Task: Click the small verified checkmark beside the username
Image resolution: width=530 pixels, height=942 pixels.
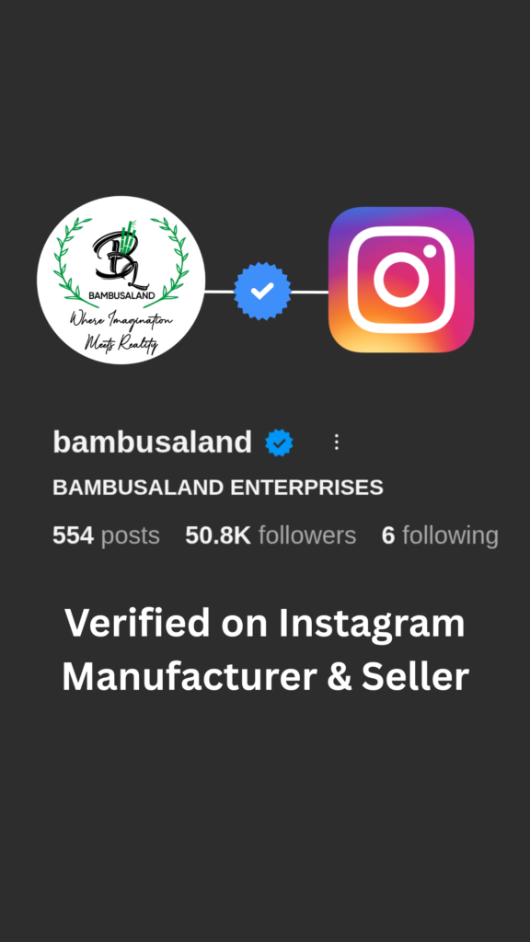Action: pyautogui.click(x=280, y=442)
